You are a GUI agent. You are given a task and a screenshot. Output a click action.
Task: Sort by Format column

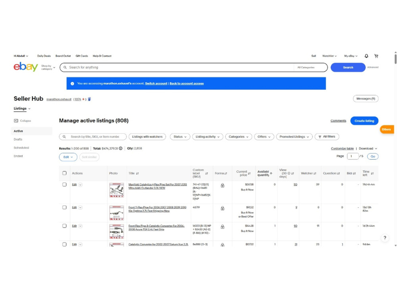coord(225,173)
